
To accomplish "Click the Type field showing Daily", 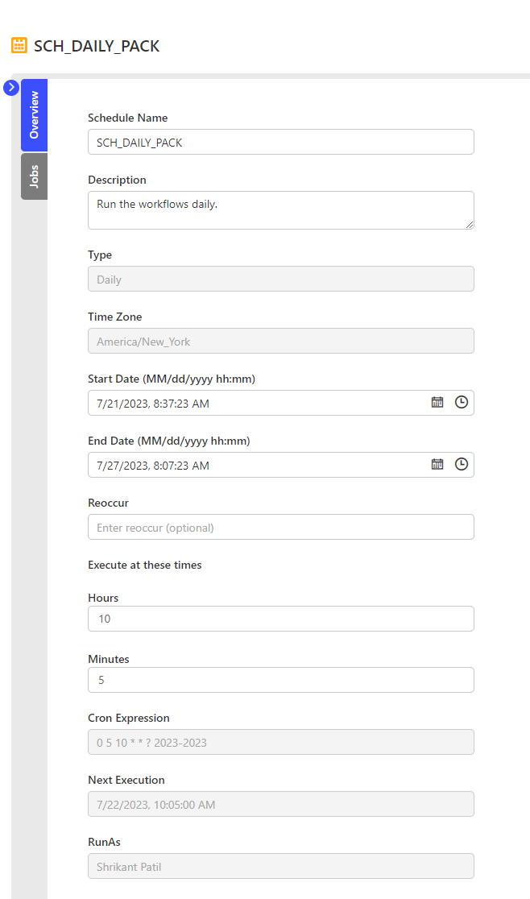I will [x=280, y=279].
